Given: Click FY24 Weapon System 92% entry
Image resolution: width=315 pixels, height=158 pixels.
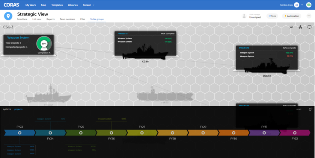Looking at the screenshot, I should point(51,119).
